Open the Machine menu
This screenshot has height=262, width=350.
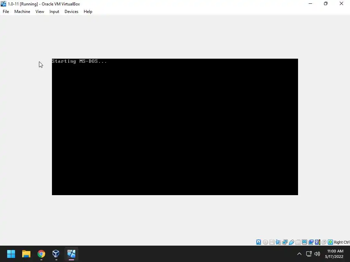22,12
